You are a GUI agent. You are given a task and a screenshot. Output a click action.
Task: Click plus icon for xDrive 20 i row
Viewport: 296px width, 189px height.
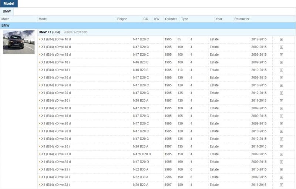pos(281,147)
